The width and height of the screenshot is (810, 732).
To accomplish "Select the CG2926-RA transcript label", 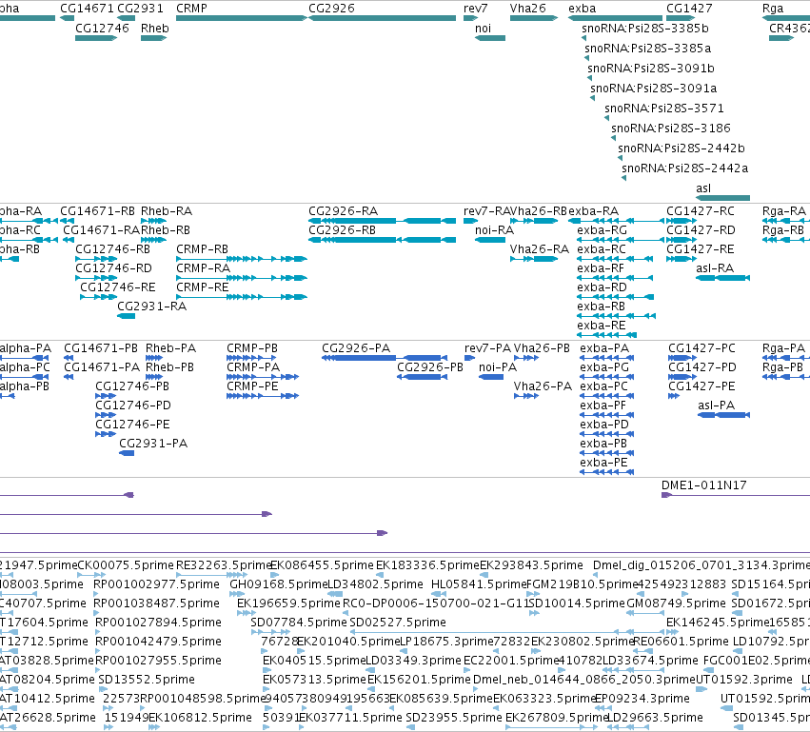I will pos(343,211).
